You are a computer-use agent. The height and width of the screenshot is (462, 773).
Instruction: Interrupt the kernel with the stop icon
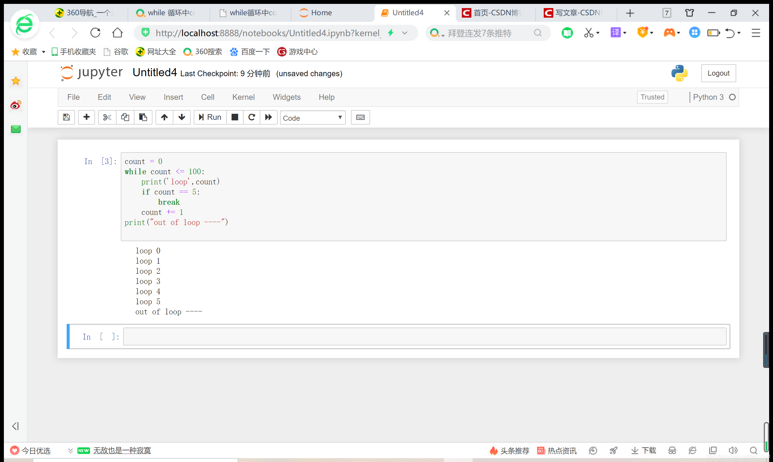coord(235,117)
